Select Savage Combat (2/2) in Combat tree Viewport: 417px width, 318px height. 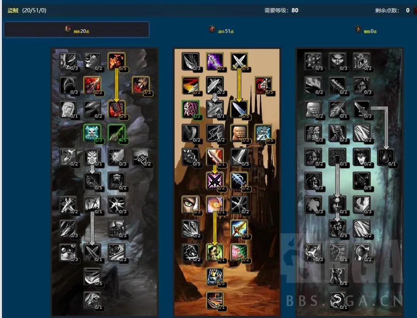tap(239, 252)
